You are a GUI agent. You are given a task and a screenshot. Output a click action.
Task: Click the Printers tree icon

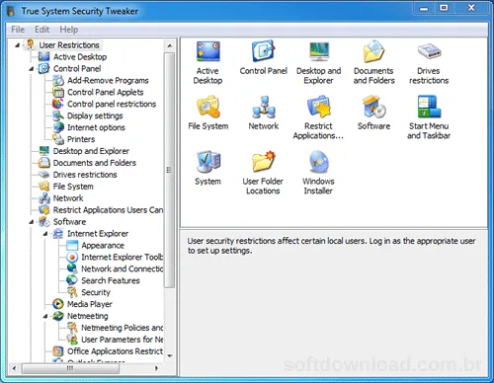pyautogui.click(x=58, y=139)
